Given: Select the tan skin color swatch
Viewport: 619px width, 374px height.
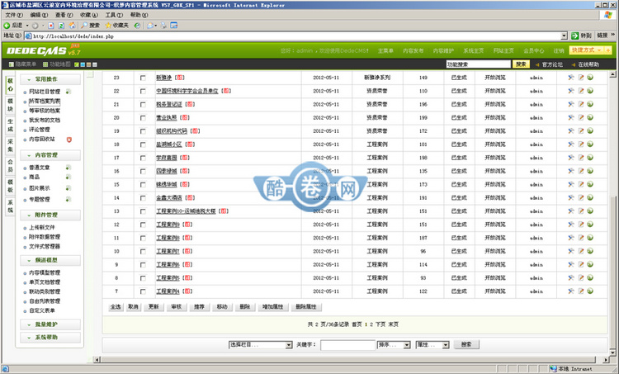Looking at the screenshot, I should coord(88,64).
